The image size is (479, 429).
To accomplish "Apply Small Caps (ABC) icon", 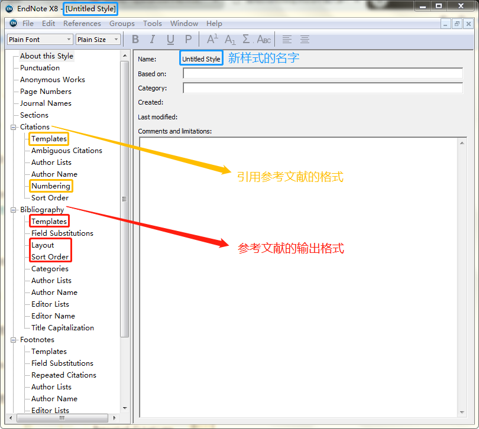I will (264, 40).
